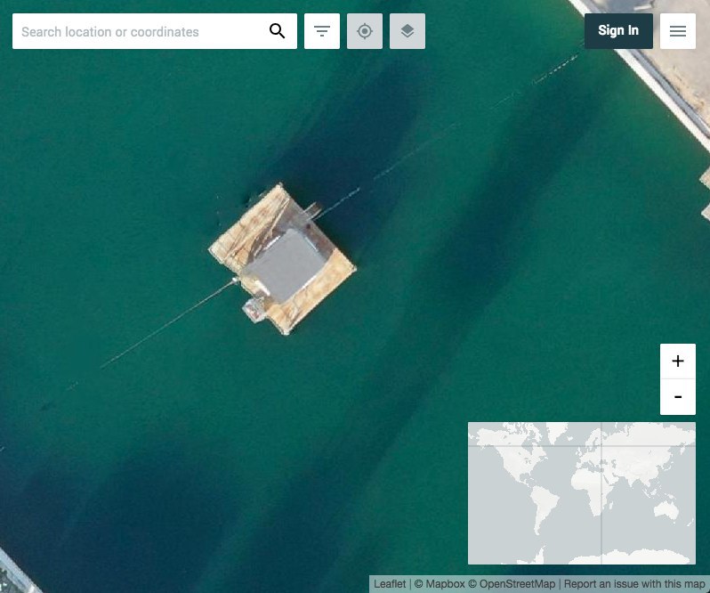Click Report an issue with this map
The width and height of the screenshot is (710, 593).
tap(634, 584)
